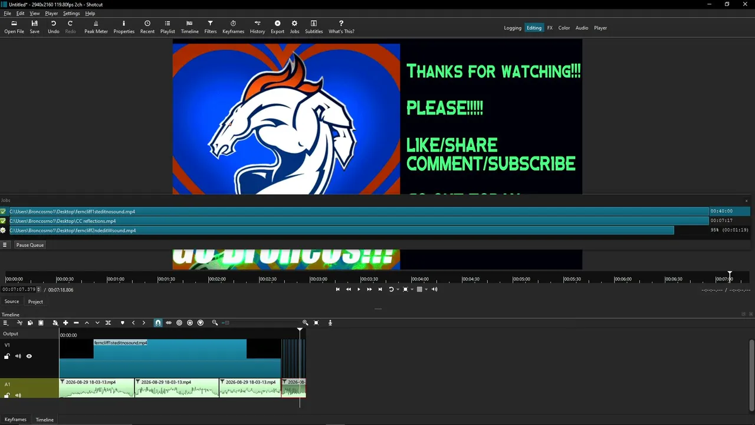Switch to the Logging layout
This screenshot has width=755, height=425.
pyautogui.click(x=513, y=28)
